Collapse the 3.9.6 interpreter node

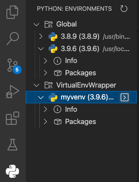pos(41,49)
